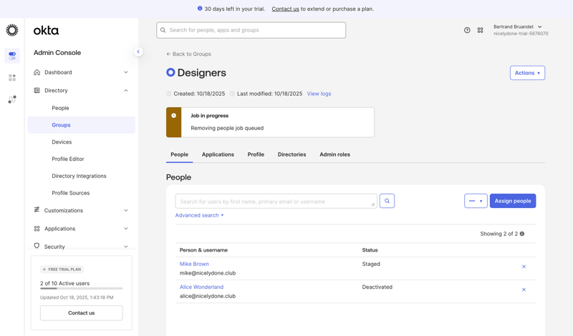Click the active users progress bar
The width and height of the screenshot is (573, 336).
pyautogui.click(x=82, y=289)
